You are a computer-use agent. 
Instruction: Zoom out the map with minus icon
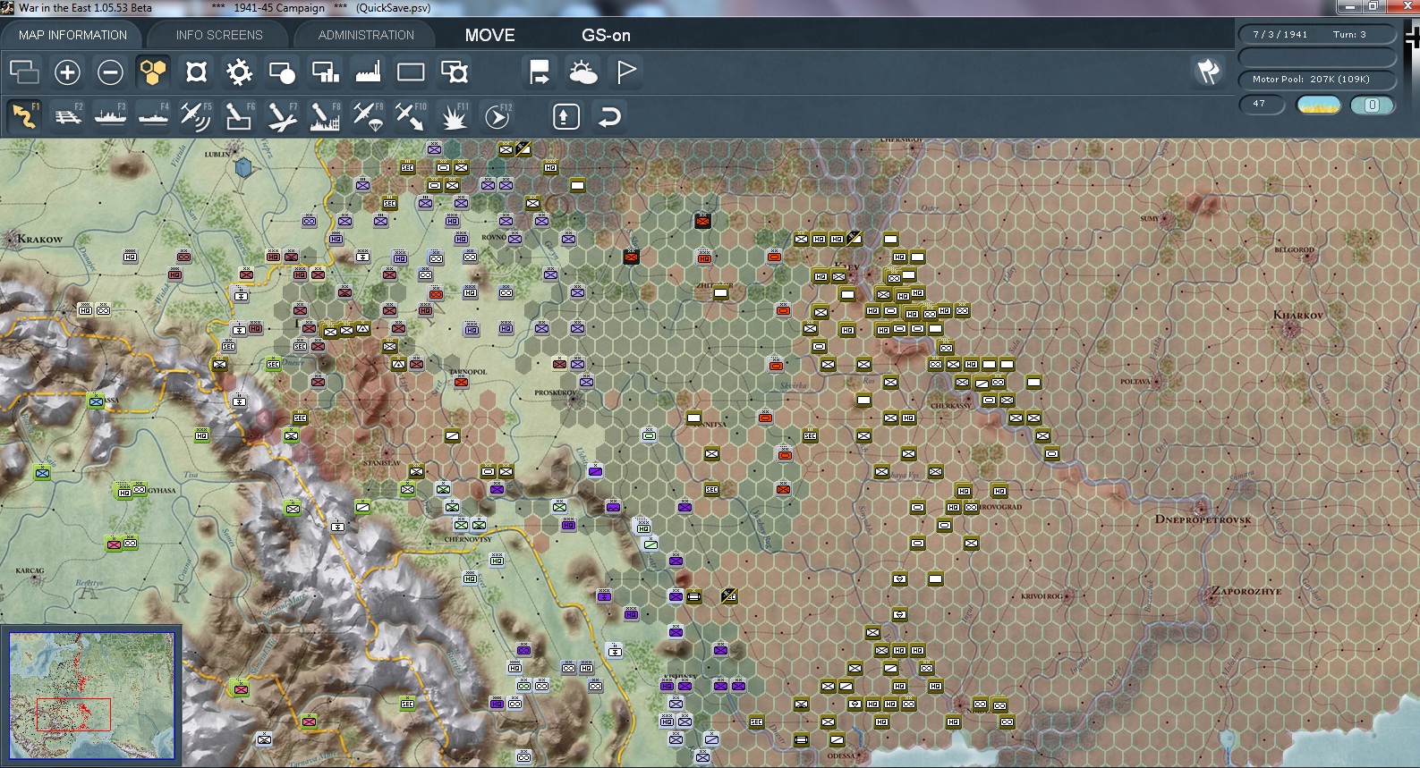[110, 72]
